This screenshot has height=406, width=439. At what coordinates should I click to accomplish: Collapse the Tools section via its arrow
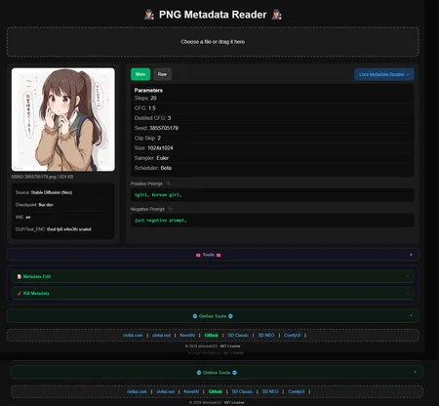411,255
